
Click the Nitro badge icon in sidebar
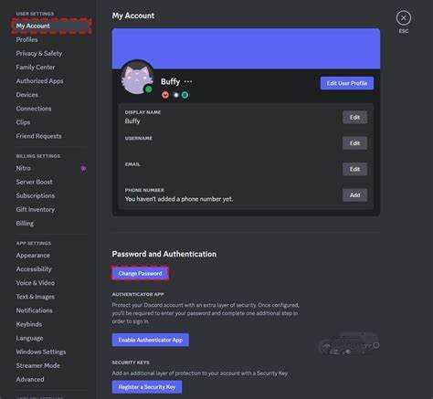tap(83, 168)
